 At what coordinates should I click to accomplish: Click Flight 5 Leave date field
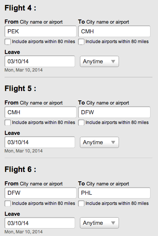tap(40, 142)
